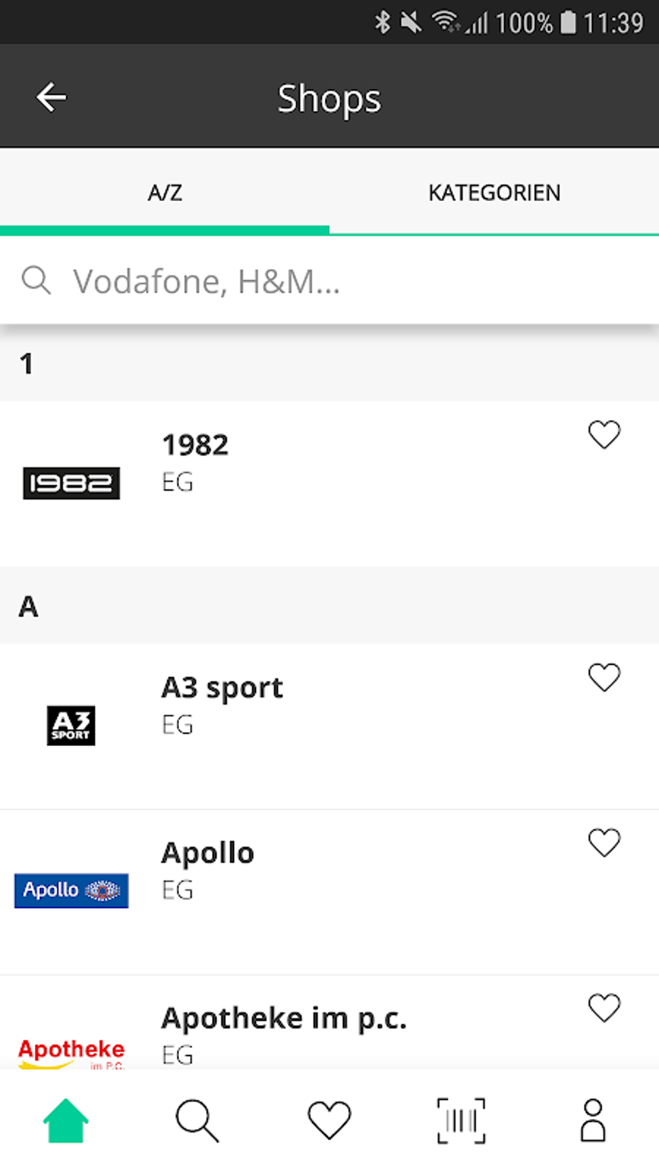Favorite Apotheke im p.c. shop
Screen dimensions: 659x1172
[x=604, y=1008]
